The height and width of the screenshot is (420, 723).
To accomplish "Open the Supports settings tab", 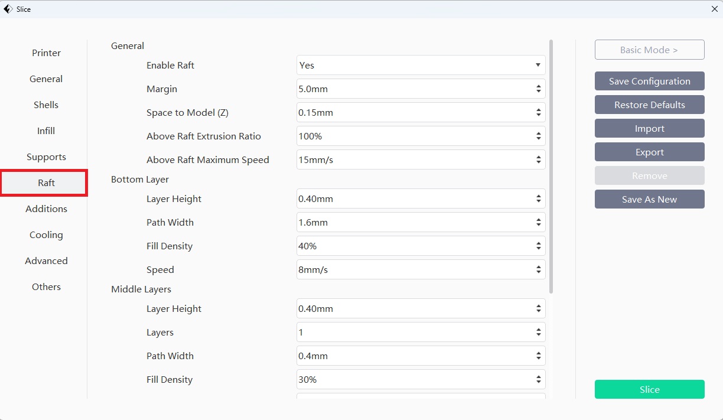I will [x=46, y=157].
